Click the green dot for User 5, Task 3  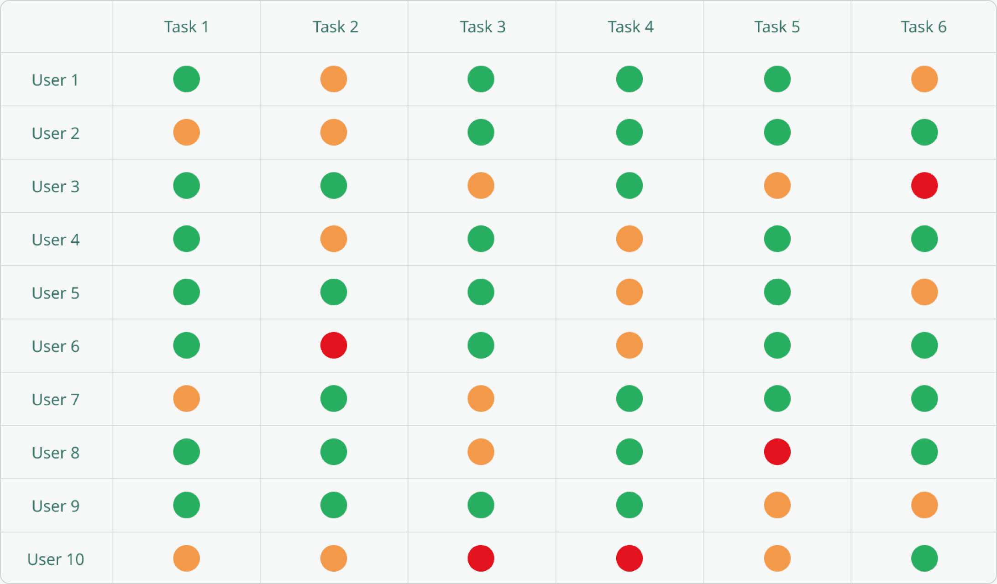481,292
